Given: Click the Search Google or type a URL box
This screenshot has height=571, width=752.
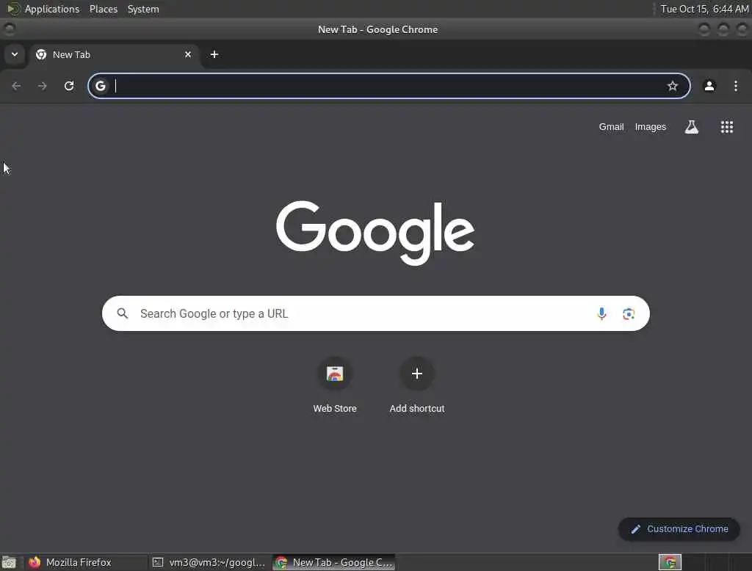Looking at the screenshot, I should [x=375, y=313].
